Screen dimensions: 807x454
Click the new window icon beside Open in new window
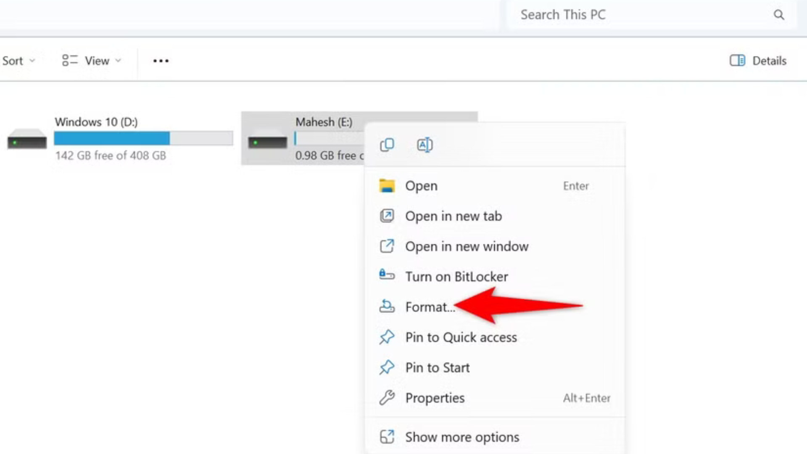tap(387, 246)
